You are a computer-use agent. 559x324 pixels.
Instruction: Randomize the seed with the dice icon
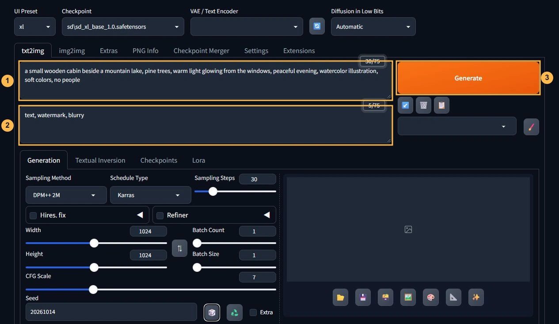click(x=212, y=313)
